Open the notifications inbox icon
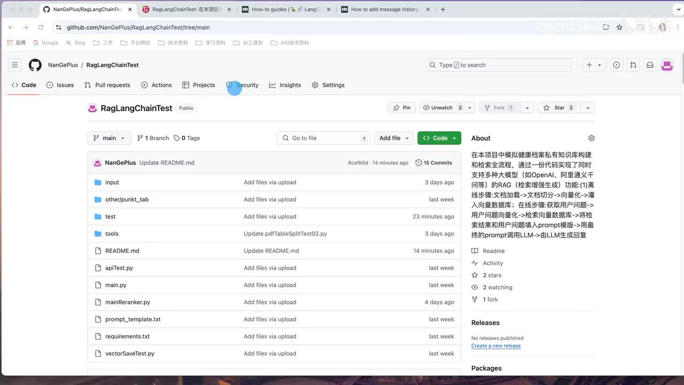 pos(650,65)
